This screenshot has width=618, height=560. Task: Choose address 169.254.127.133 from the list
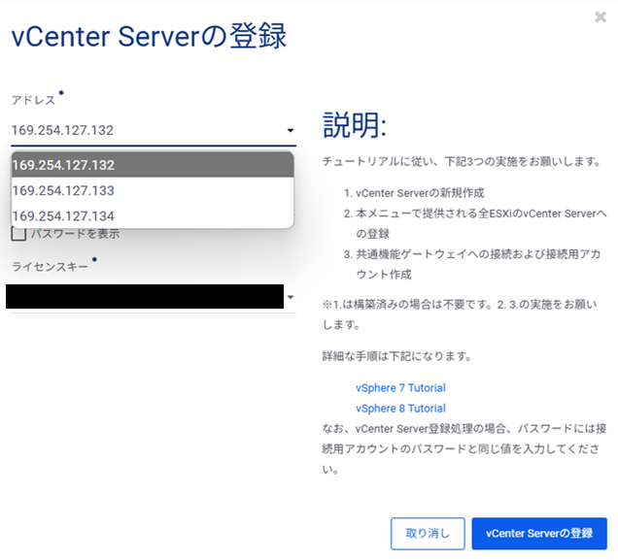153,190
